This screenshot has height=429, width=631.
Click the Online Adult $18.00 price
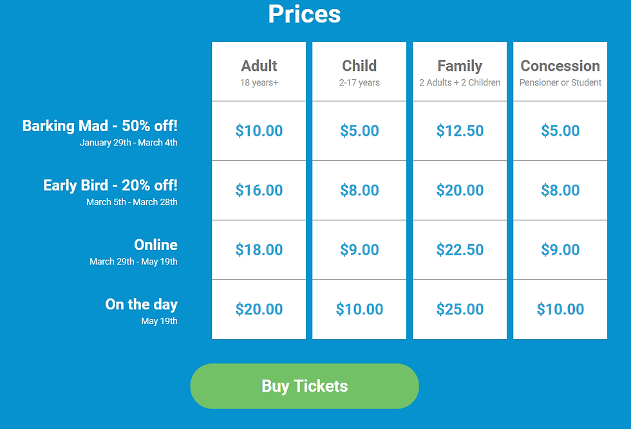pos(259,250)
